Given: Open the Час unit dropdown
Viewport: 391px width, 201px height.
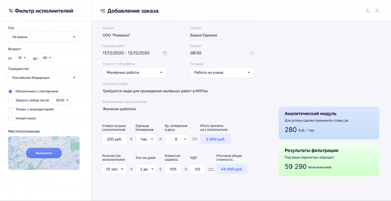Looking at the screenshot, I should (146, 139).
